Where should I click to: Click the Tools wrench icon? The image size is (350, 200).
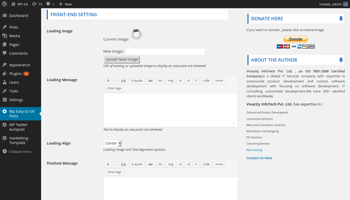5,91
